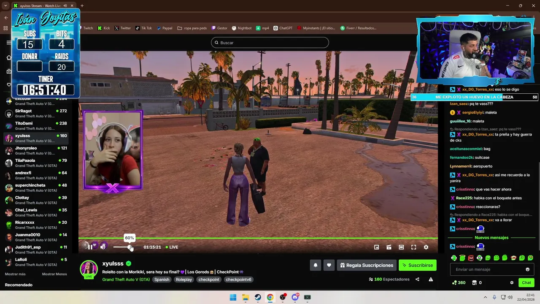This screenshot has height=304, width=540.
Task: Open SirRagot channel in sidebar
Action: click(x=36, y=113)
